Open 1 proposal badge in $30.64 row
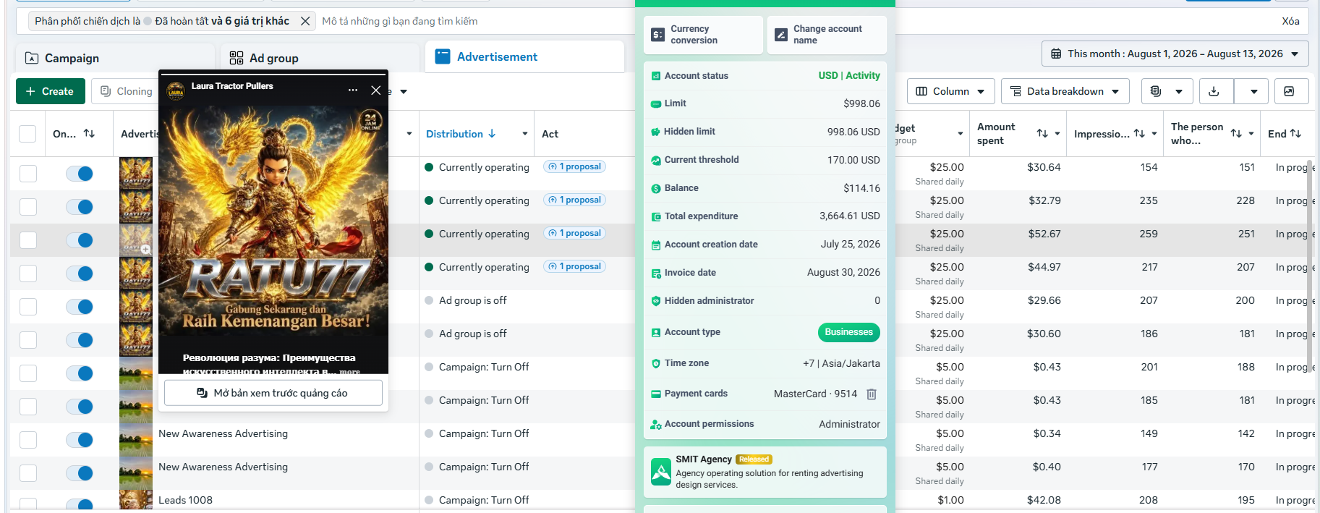The width and height of the screenshot is (1320, 513). 574,166
